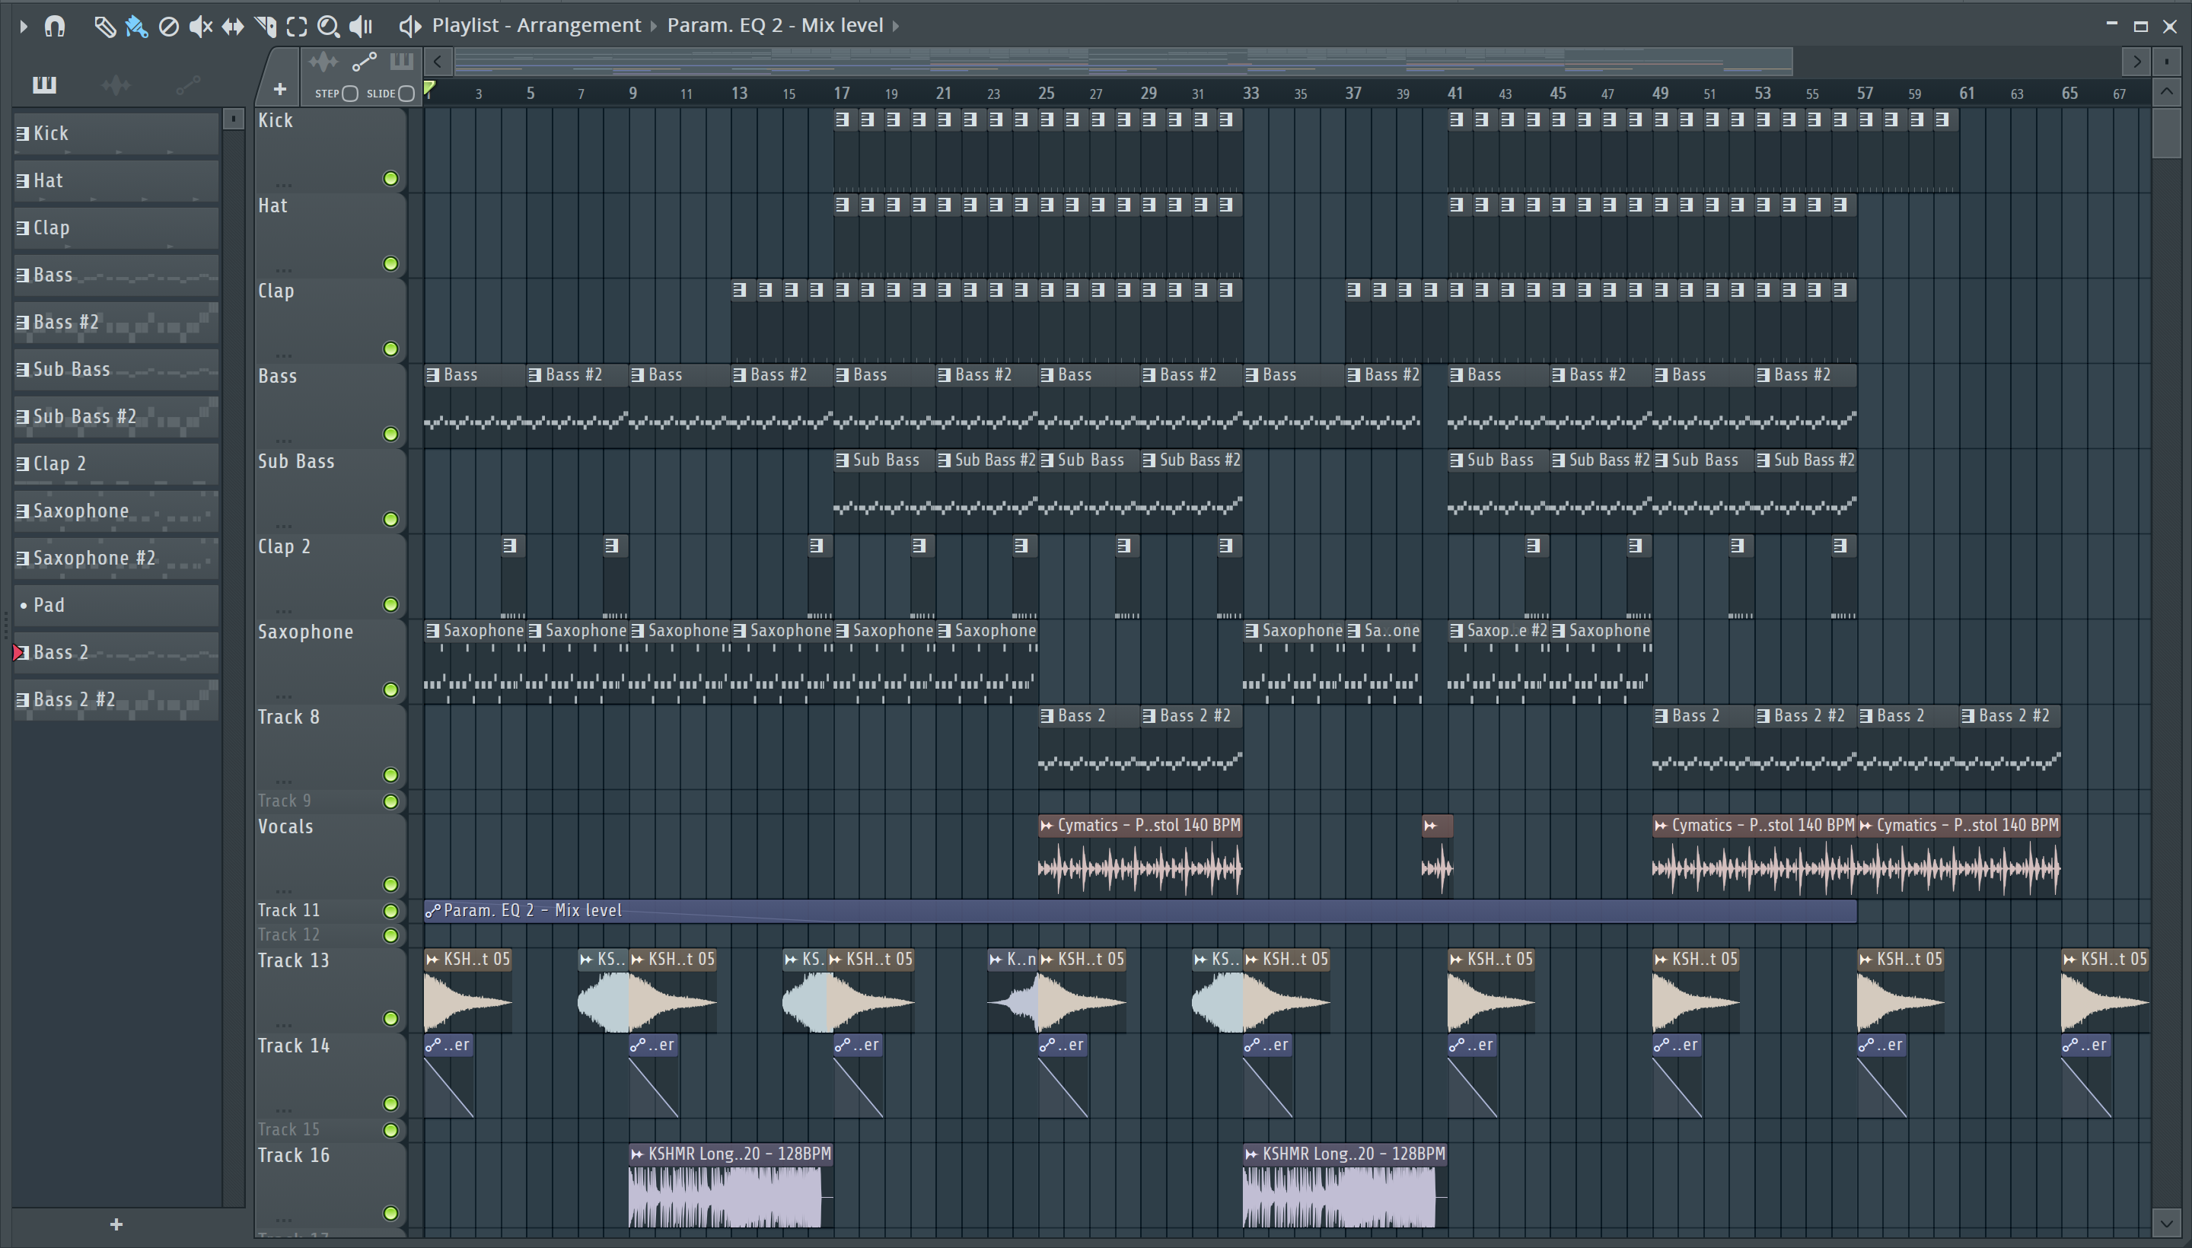Click the Clap 2 track header
Viewport: 2192px width, 1248px height.
(330, 577)
